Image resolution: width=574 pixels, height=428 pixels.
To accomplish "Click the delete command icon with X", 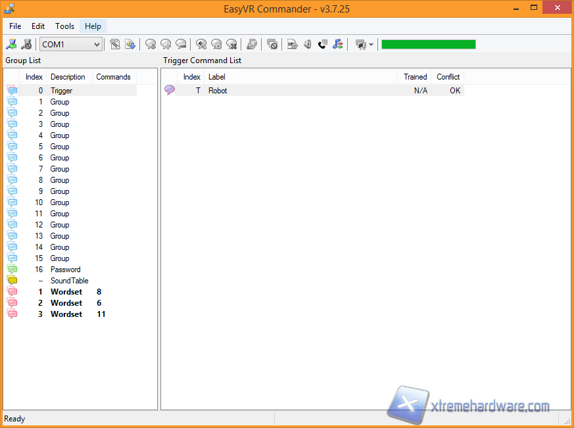I will [x=231, y=44].
